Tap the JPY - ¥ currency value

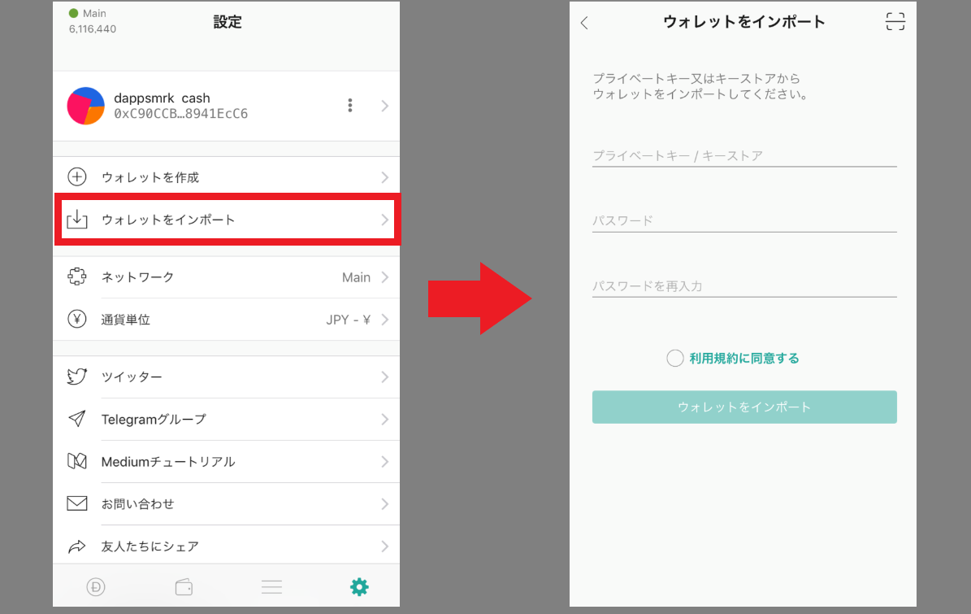(x=348, y=320)
